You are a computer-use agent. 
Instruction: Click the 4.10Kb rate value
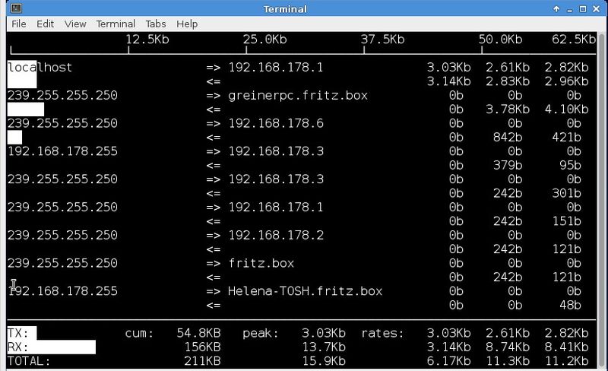[566, 109]
